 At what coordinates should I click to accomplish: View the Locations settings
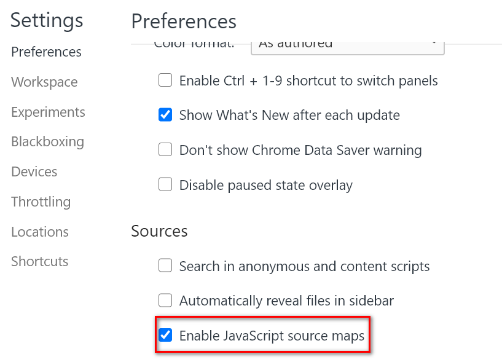[39, 232]
